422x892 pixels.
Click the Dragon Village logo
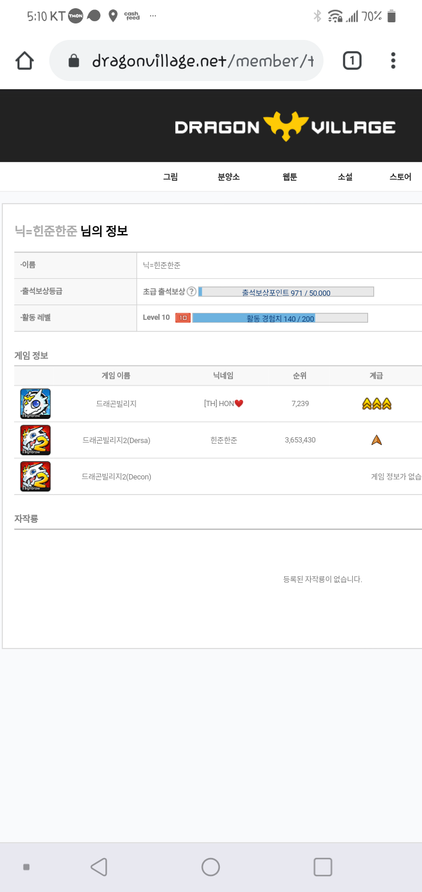pos(285,127)
